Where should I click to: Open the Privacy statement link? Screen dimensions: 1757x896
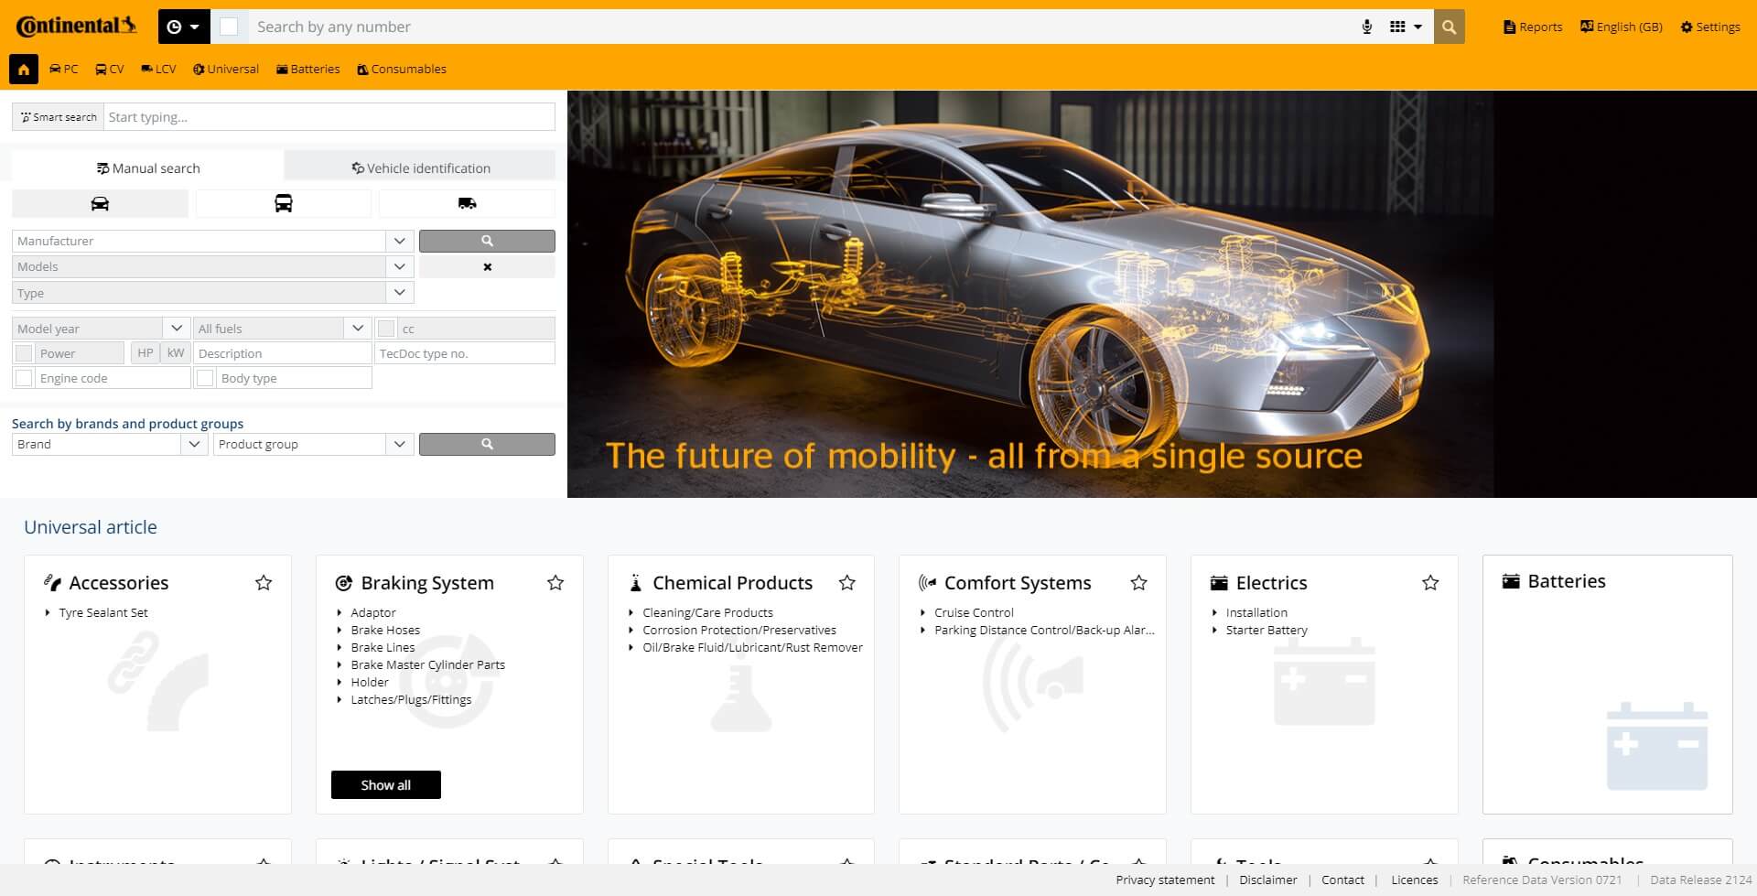(x=1164, y=880)
